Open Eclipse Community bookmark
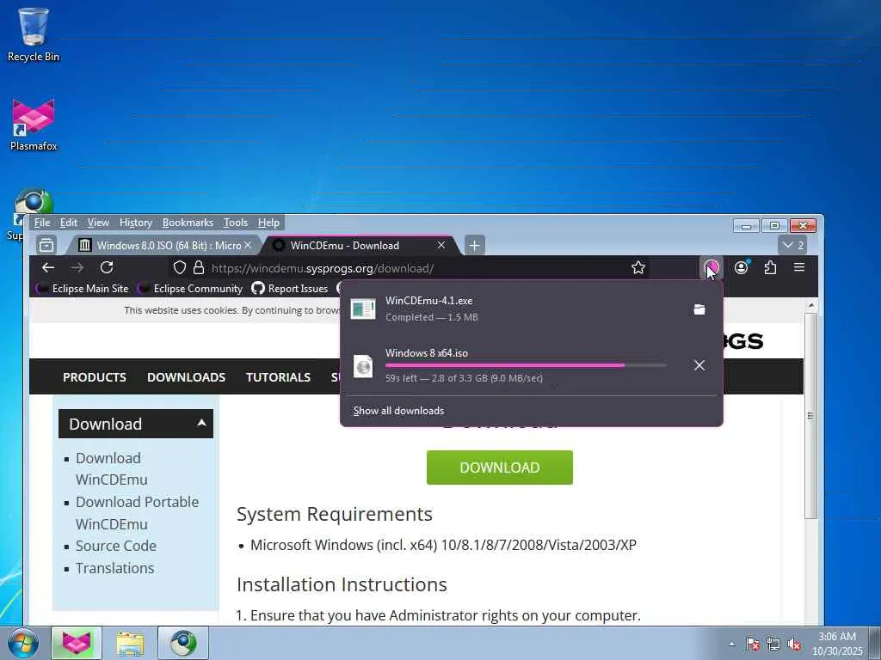881x660 pixels. pos(190,289)
